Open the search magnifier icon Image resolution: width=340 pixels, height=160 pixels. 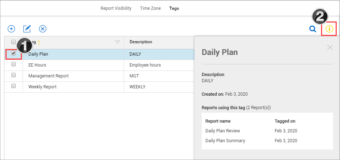pos(313,29)
